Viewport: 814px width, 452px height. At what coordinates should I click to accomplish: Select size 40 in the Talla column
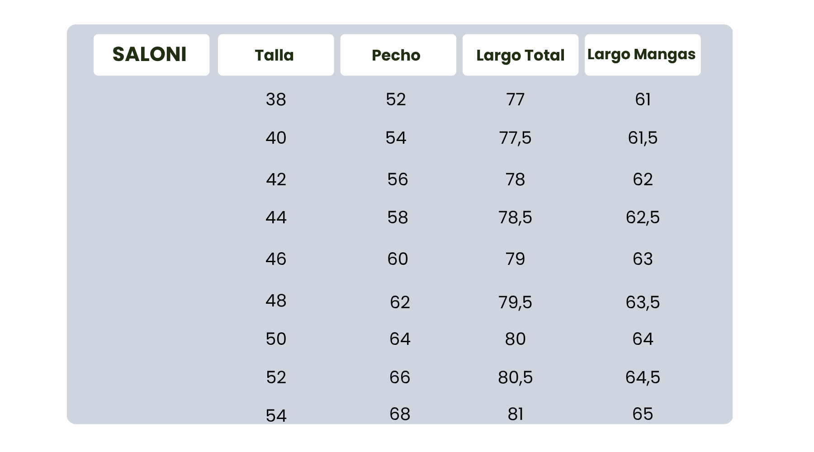click(x=276, y=138)
